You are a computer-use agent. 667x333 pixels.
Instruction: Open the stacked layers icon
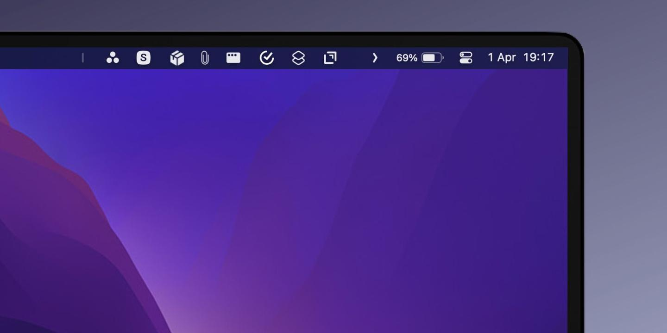299,58
